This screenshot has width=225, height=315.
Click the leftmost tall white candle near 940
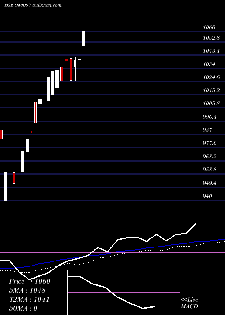5,186
